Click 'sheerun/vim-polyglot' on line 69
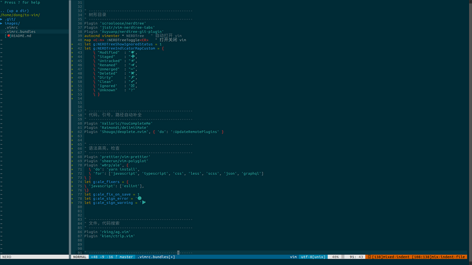 124,161
